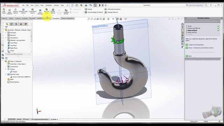224x126 pixels.
Task: Expand the Annotations tree node
Action: 6,38
